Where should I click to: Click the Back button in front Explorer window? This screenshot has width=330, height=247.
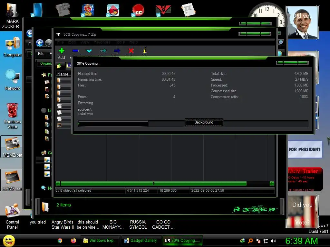tap(40, 43)
